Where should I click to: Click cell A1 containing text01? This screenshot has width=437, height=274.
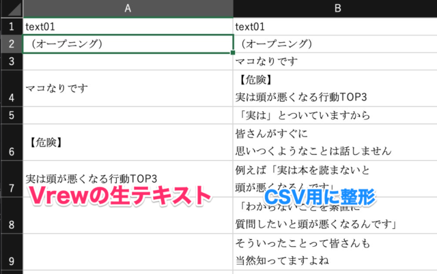tap(128, 27)
